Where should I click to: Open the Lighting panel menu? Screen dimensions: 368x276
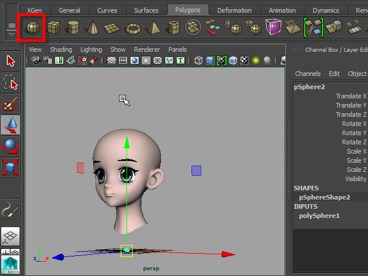tap(91, 49)
